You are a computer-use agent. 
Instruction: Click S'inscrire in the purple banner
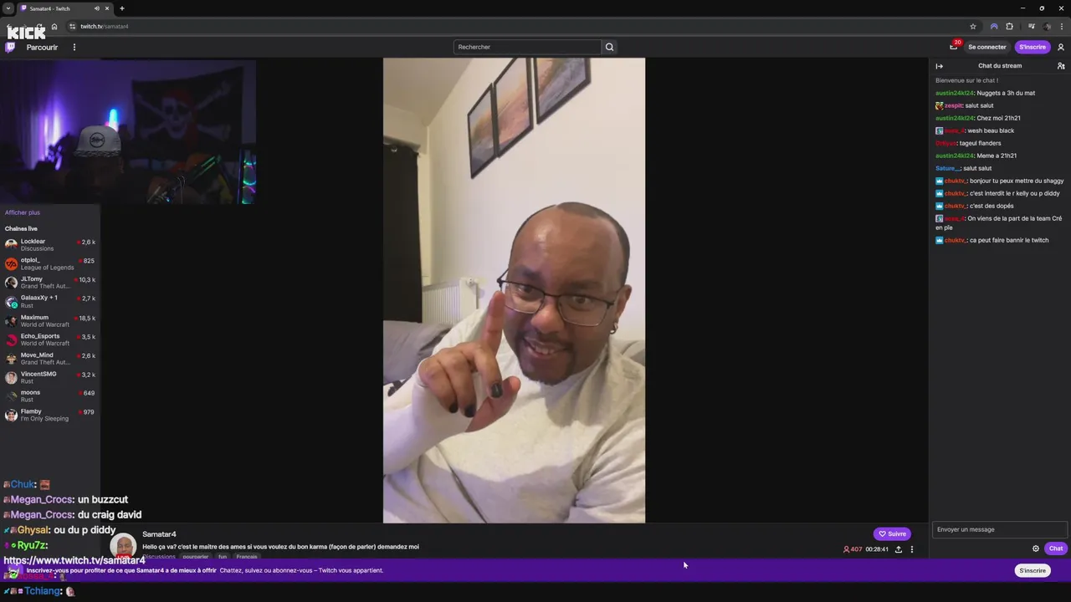(1032, 570)
